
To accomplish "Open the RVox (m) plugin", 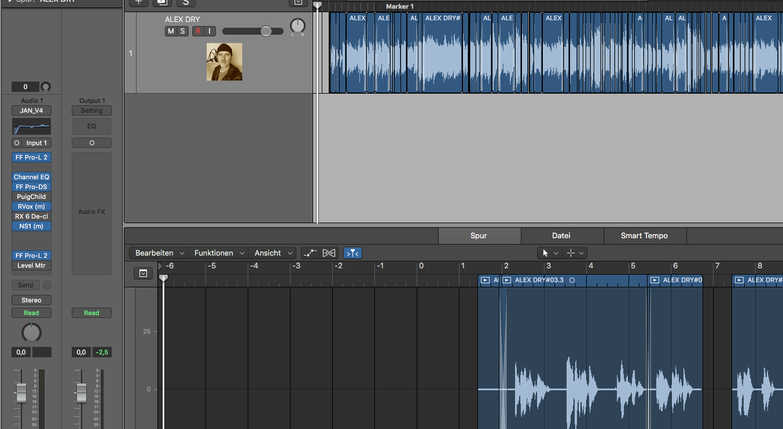I will coord(31,206).
